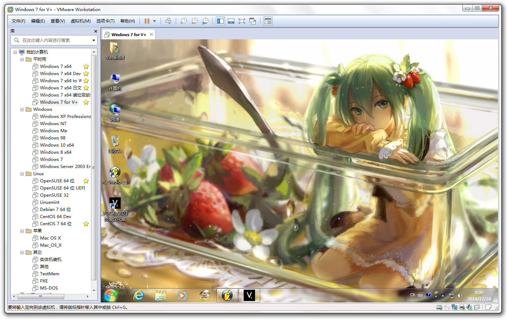Select the Debian 7 64 位 virtual machine
508x320 pixels.
[52, 210]
